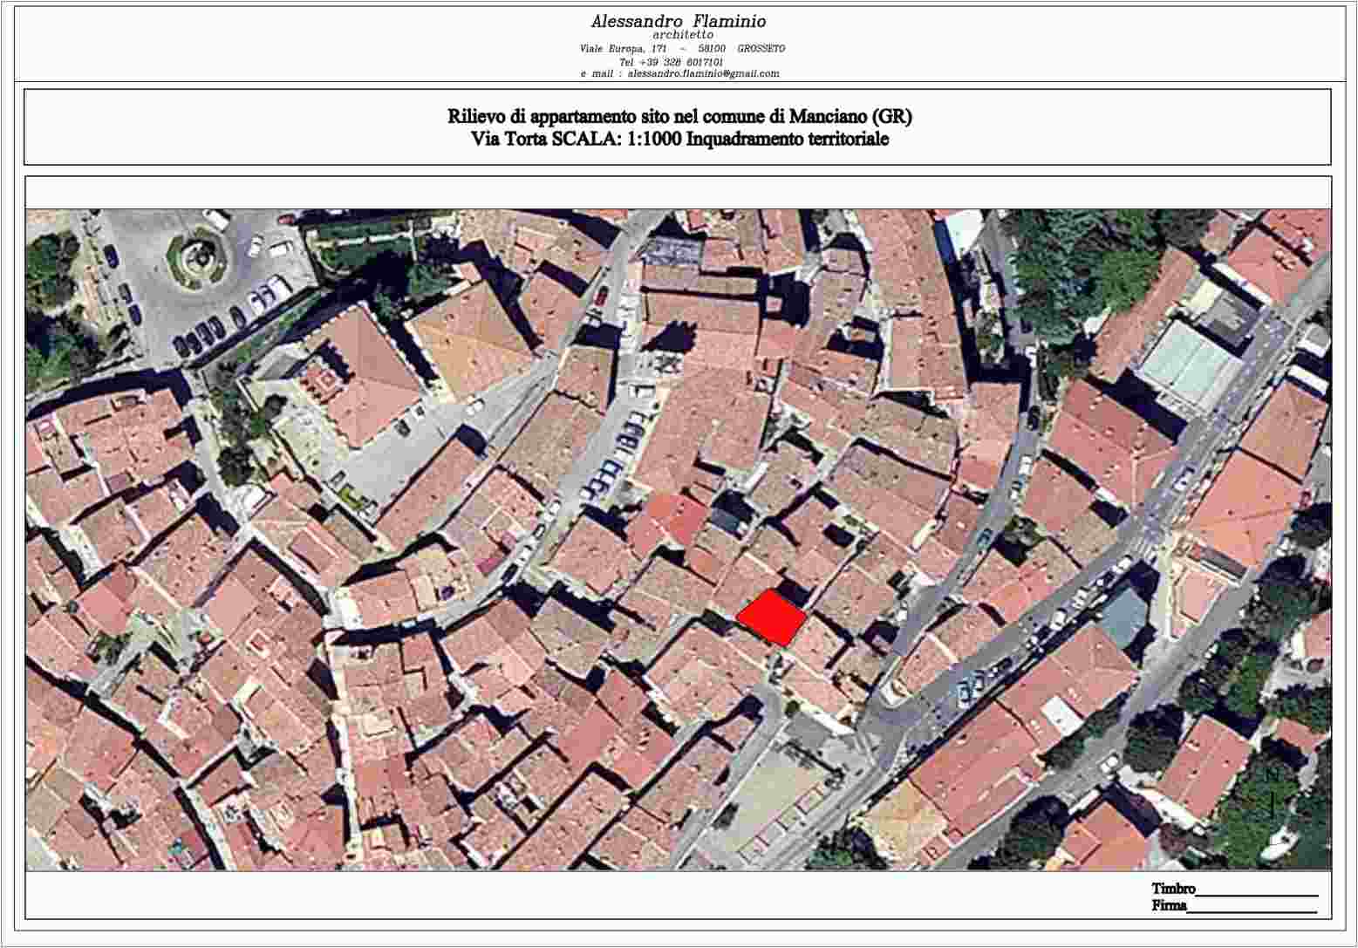Image resolution: width=1358 pixels, height=948 pixels.
Task: Click the red highlighted building parcel
Action: coord(771,617)
